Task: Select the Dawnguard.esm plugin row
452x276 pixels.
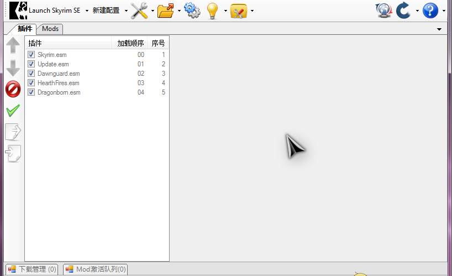Action: pos(97,73)
